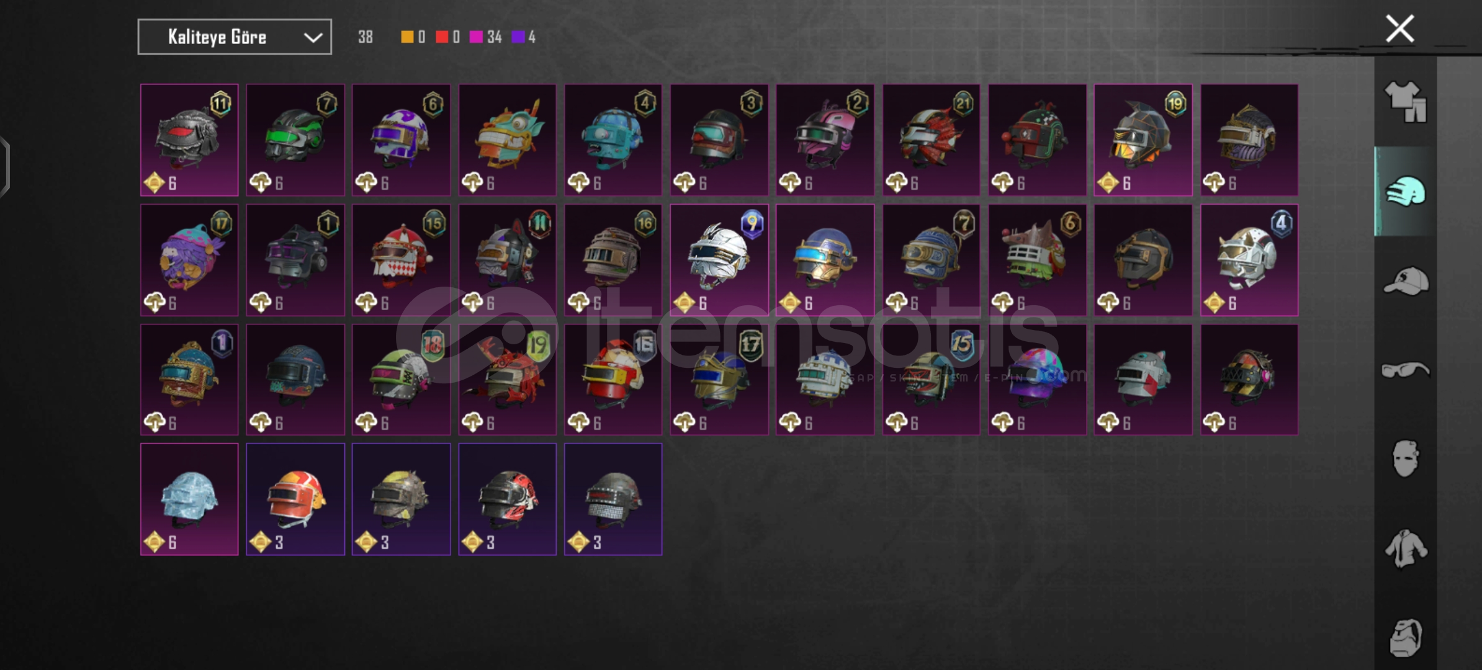Open the face mask category

pyautogui.click(x=1406, y=458)
